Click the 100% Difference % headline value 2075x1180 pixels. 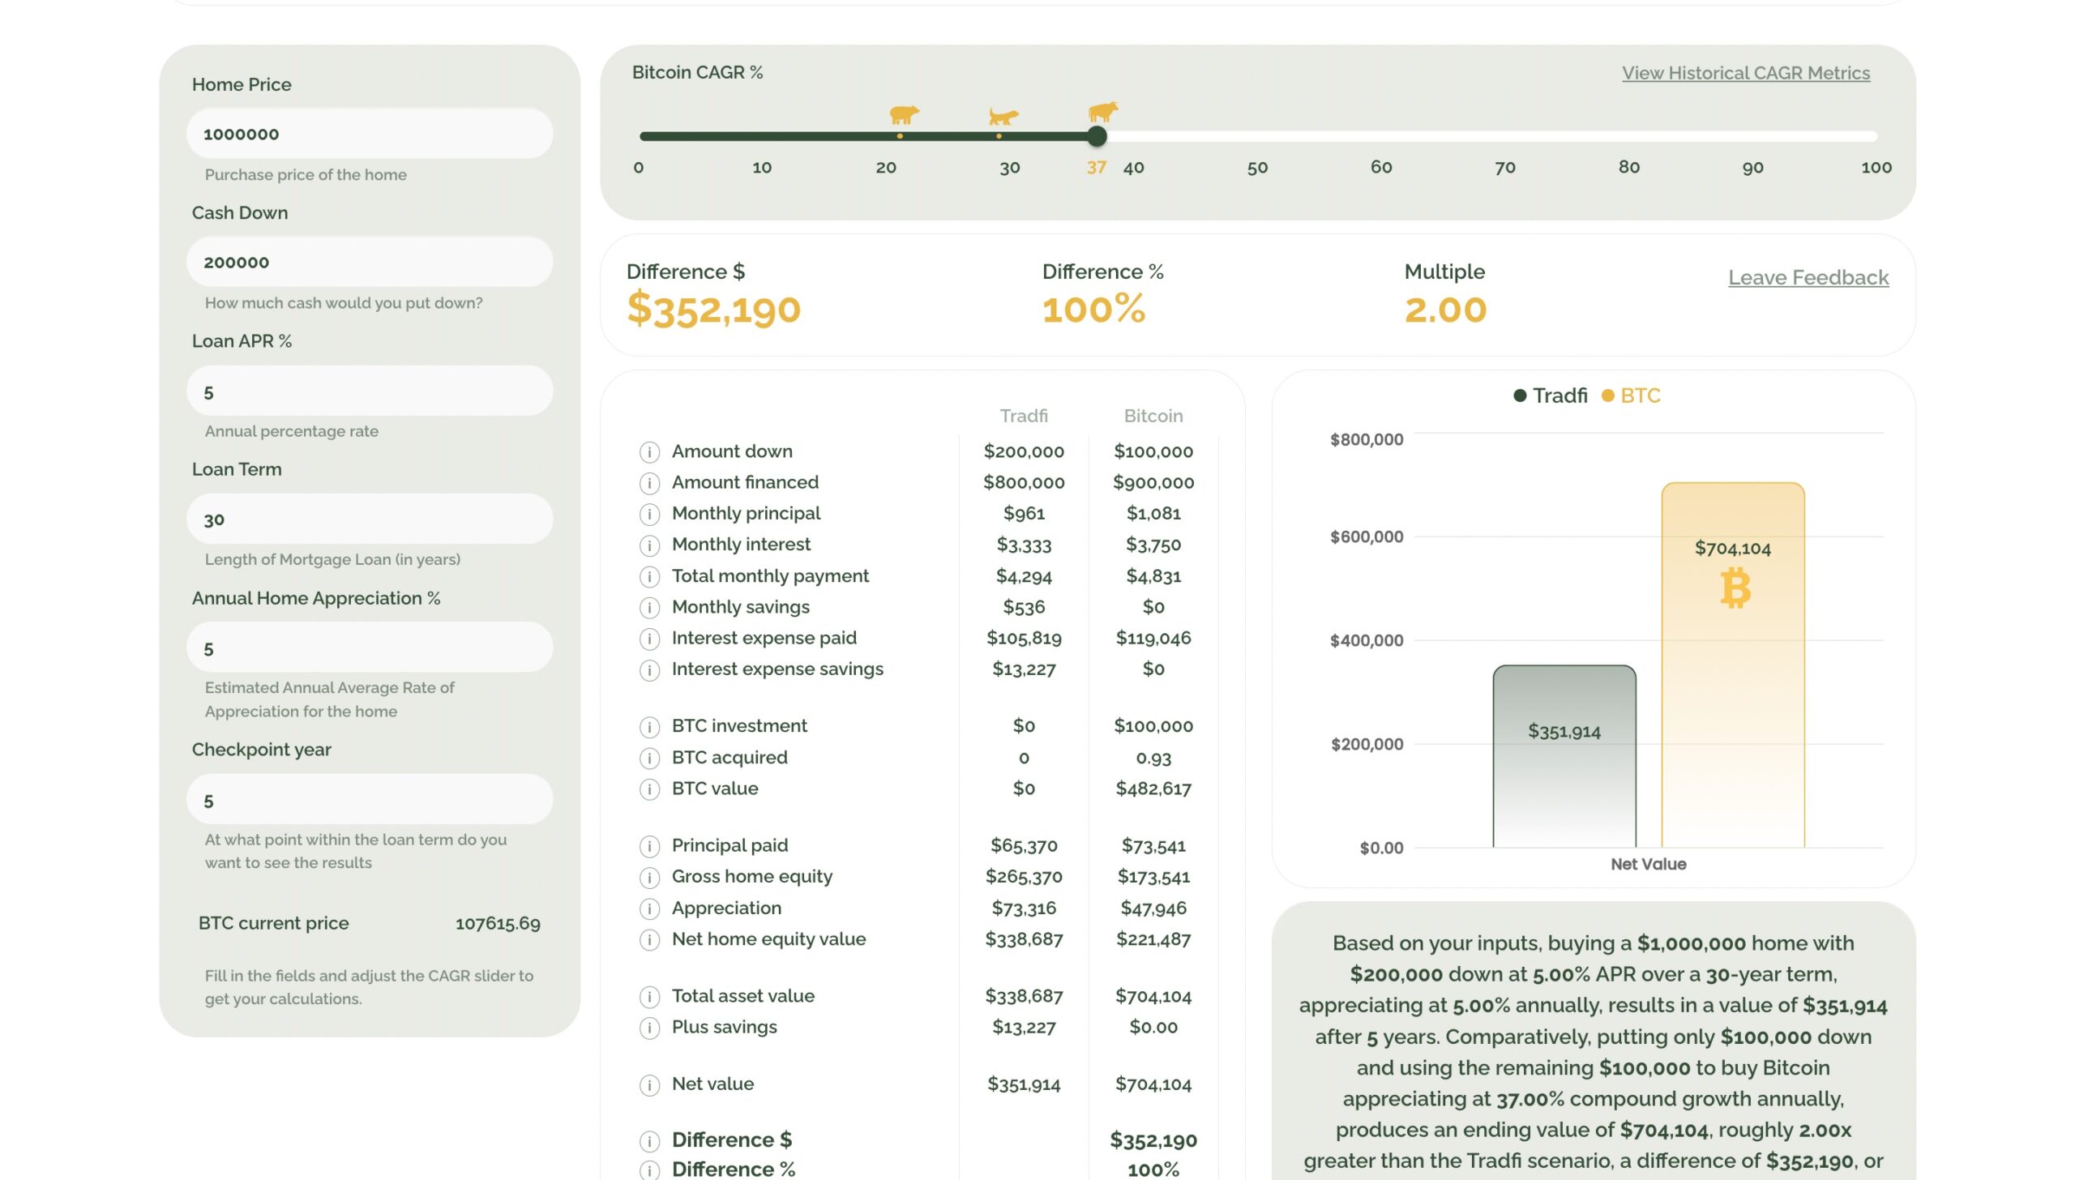pyautogui.click(x=1093, y=310)
